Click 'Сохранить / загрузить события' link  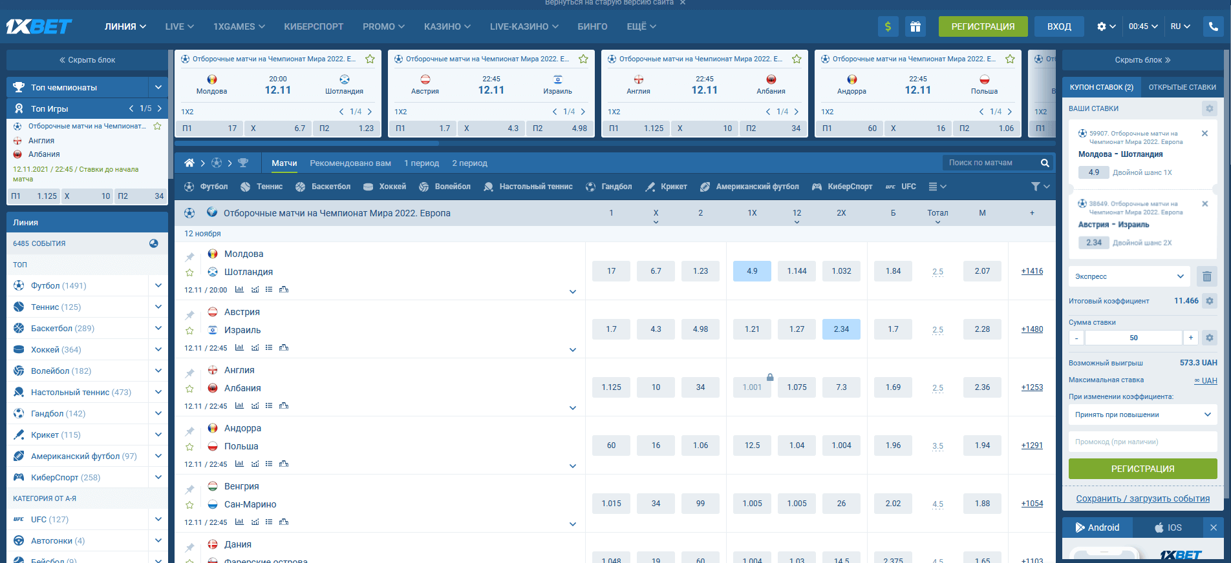point(1142,498)
